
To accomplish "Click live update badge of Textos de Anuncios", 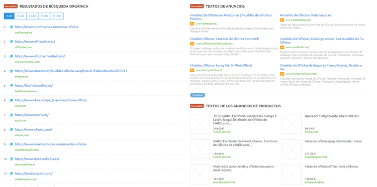I will tap(197, 6).
